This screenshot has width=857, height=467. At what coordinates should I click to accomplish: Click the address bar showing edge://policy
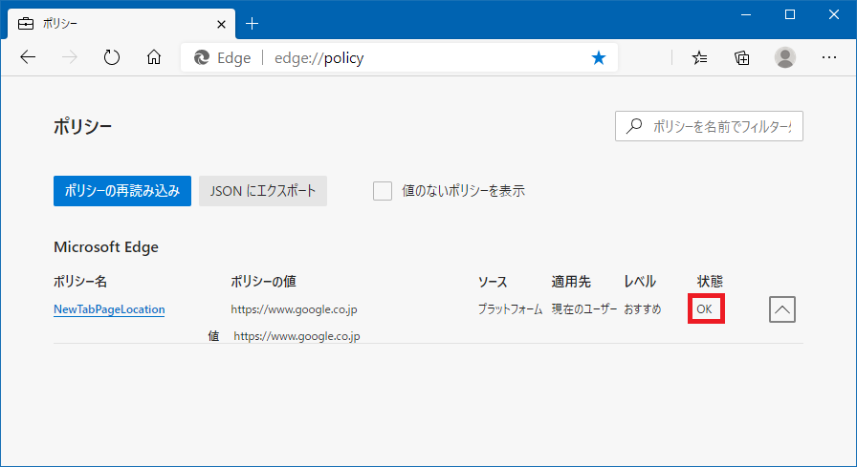[399, 57]
